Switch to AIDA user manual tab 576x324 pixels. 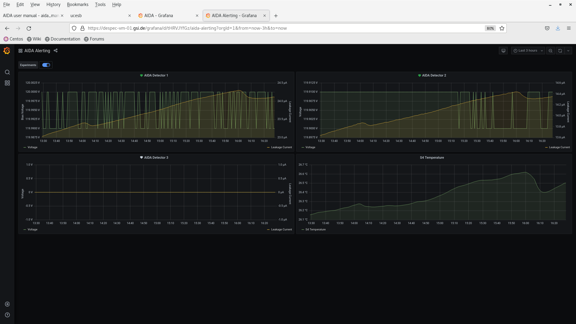click(31, 16)
